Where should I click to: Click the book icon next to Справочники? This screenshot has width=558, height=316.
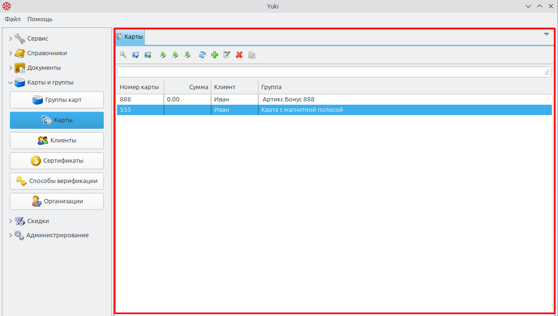point(19,53)
